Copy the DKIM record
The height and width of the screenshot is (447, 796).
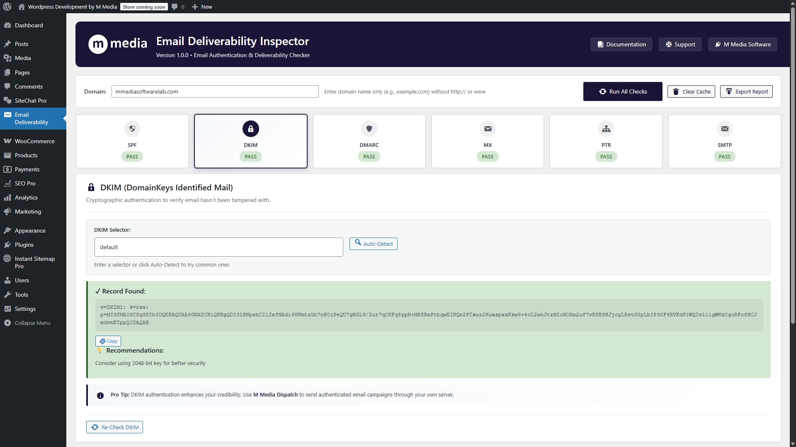click(x=108, y=341)
